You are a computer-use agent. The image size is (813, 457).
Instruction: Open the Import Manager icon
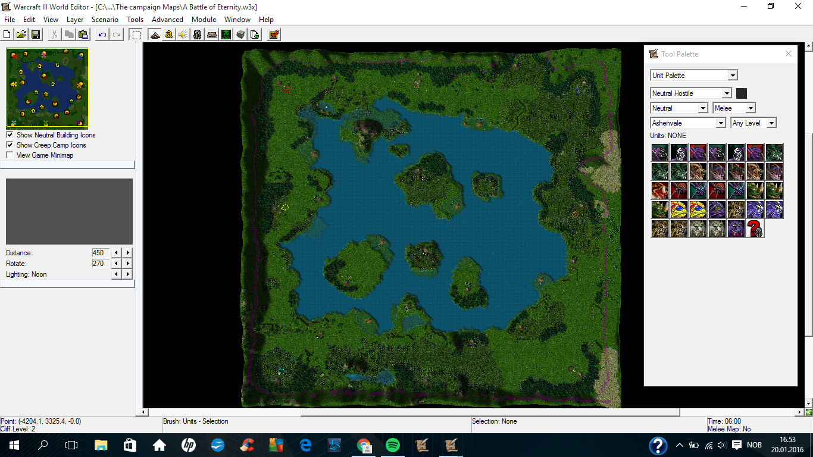255,35
